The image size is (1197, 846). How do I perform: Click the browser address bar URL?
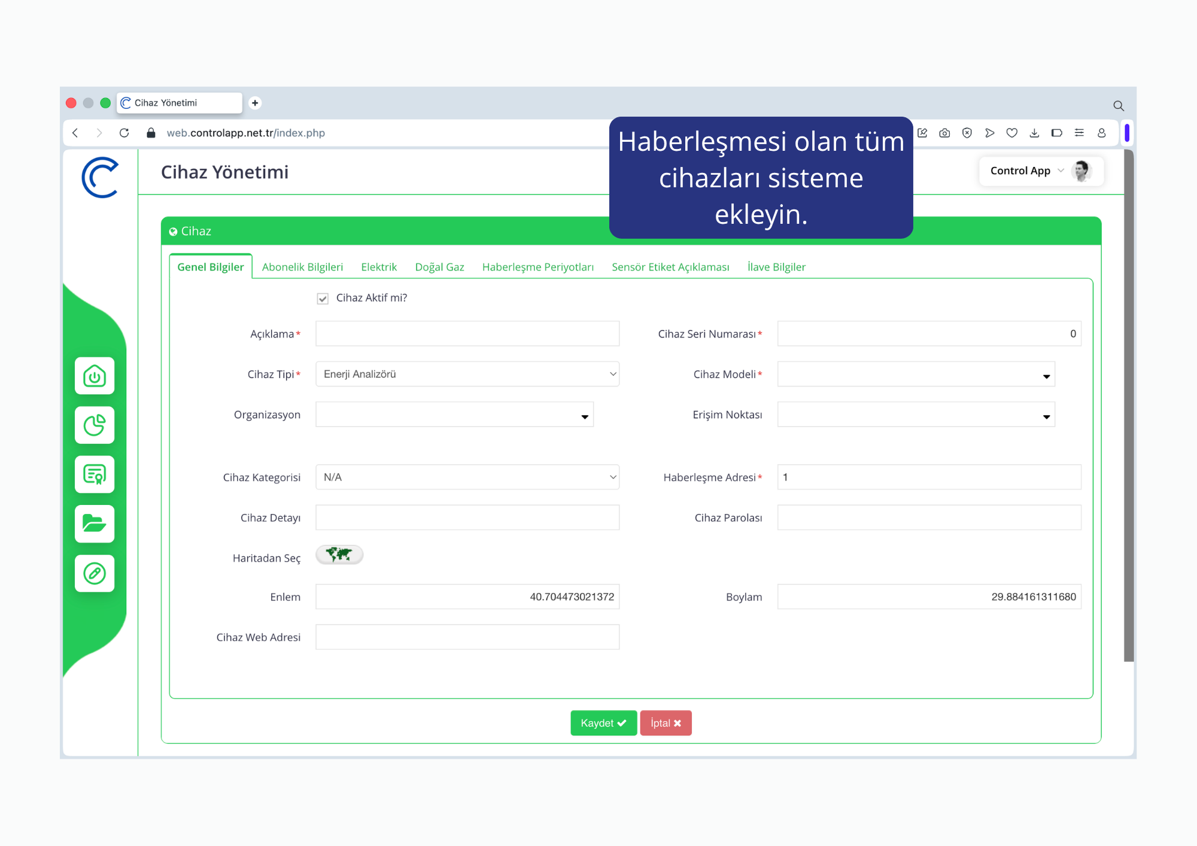tap(246, 133)
